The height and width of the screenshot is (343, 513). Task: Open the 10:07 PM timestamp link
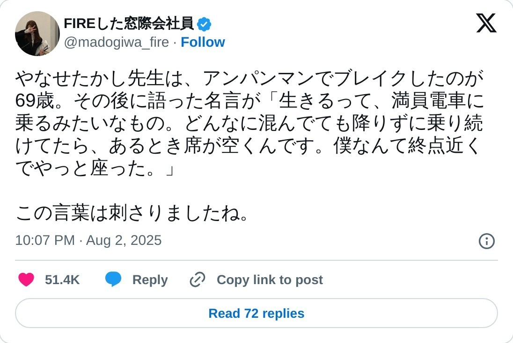pyautogui.click(x=44, y=240)
